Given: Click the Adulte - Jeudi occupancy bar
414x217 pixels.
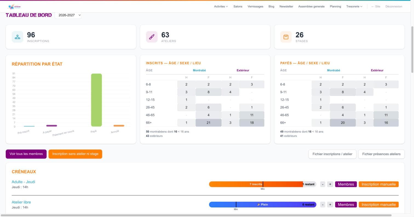Looking at the screenshot, I should click(x=263, y=184).
